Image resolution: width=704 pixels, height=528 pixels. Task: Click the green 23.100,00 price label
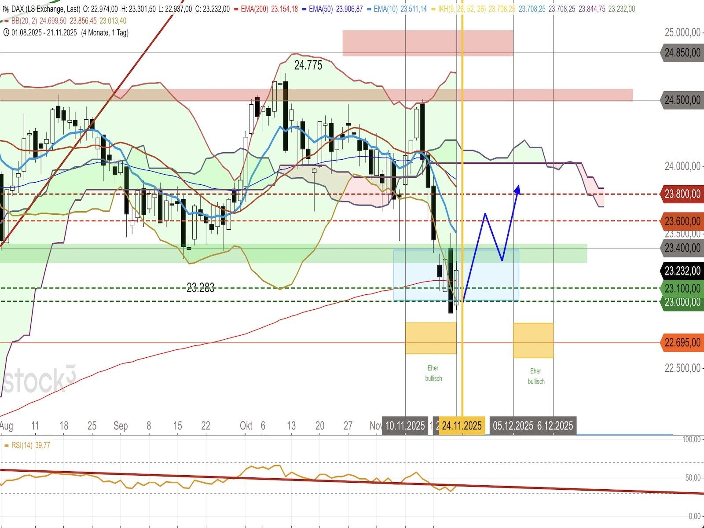tap(682, 289)
